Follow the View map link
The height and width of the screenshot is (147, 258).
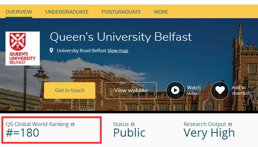coord(118,51)
